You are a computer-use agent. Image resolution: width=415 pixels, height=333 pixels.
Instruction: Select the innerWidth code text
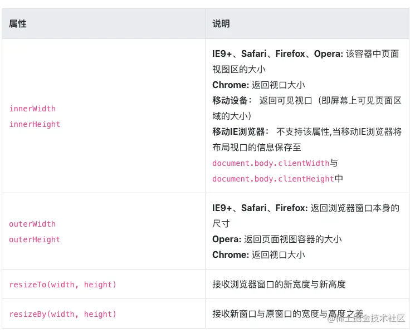(x=32, y=109)
